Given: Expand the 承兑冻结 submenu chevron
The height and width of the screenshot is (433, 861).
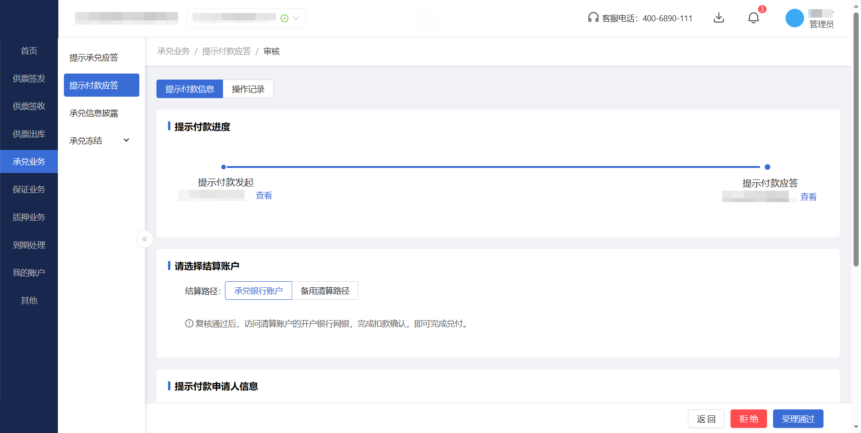Looking at the screenshot, I should point(126,140).
